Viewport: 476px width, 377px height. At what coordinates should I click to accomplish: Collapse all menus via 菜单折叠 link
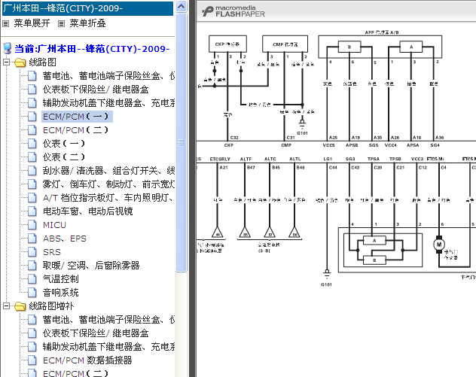pyautogui.click(x=87, y=23)
